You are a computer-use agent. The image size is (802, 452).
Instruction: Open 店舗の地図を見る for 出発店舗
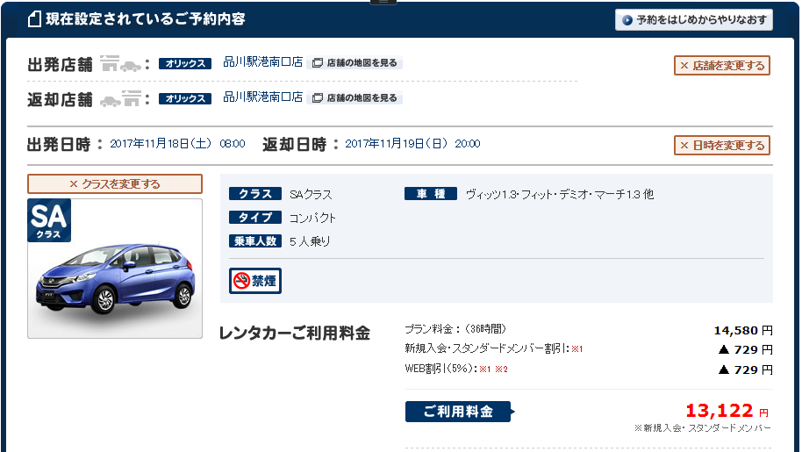(x=354, y=63)
